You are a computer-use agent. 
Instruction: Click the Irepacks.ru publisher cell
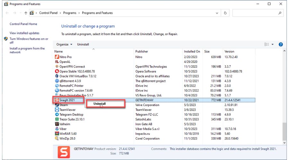[143, 133]
